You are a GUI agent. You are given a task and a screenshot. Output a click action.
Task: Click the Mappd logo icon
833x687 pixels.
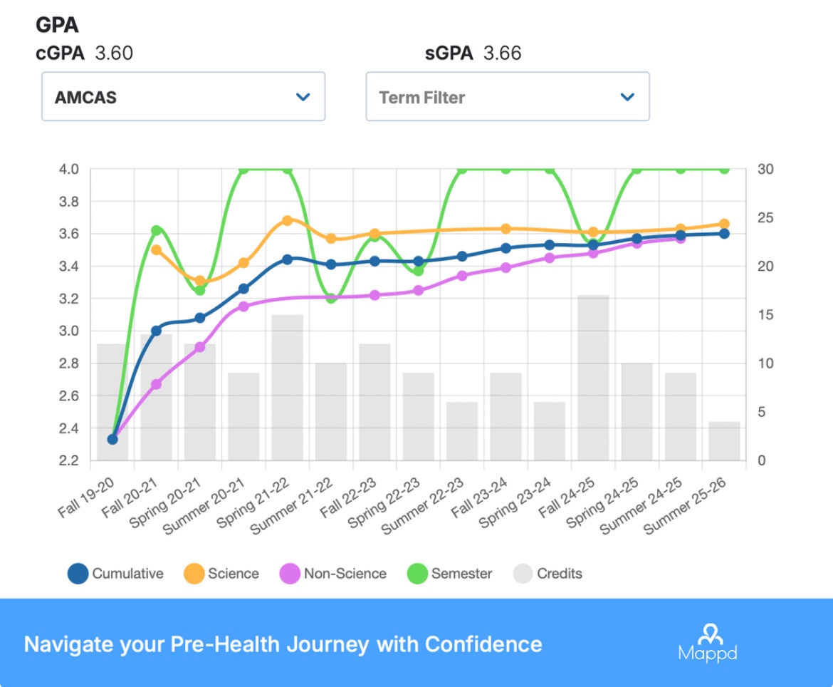pos(708,642)
